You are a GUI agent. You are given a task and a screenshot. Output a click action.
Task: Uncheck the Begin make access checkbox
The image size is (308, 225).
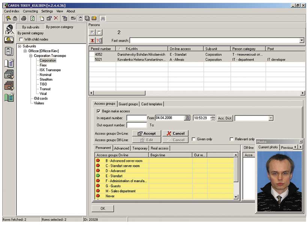pos(98,111)
